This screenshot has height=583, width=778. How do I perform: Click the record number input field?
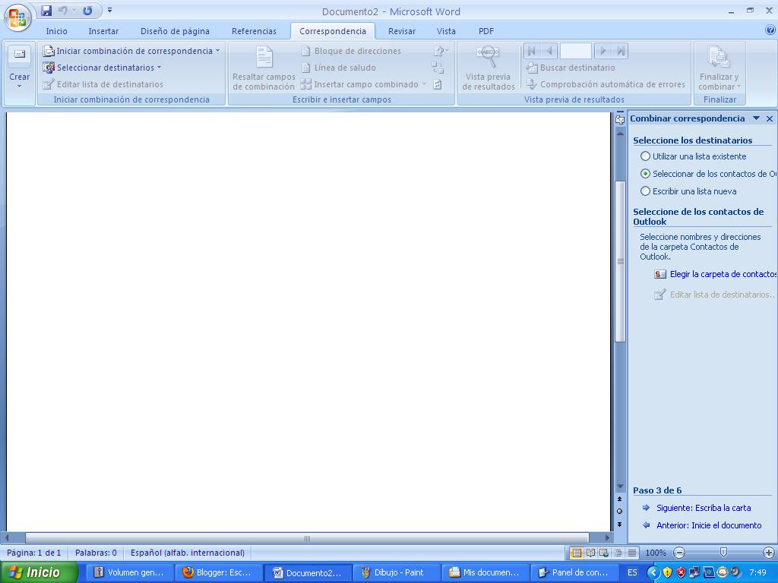click(576, 51)
